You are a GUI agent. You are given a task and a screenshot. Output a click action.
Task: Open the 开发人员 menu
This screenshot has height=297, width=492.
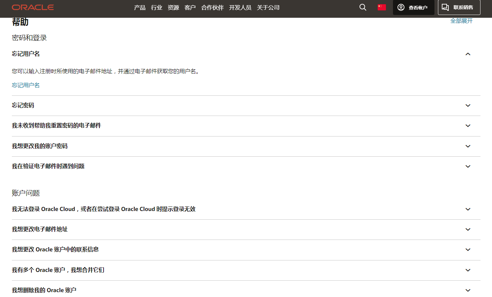coord(240,7)
